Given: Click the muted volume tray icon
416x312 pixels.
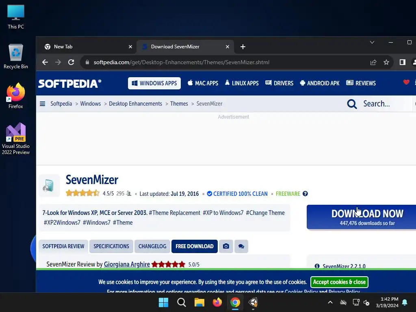Looking at the screenshot, I should (x=367, y=302).
